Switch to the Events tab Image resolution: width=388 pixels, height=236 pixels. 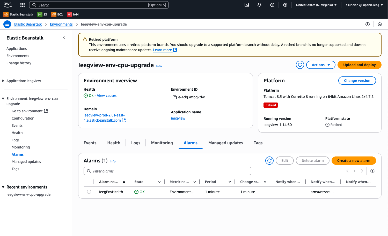pos(90,143)
